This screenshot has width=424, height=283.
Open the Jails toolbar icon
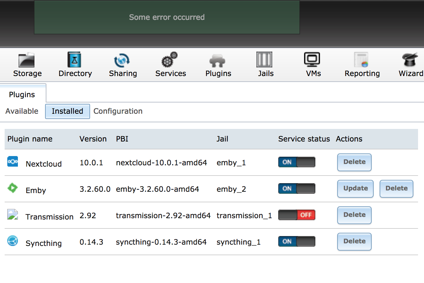(x=264, y=60)
